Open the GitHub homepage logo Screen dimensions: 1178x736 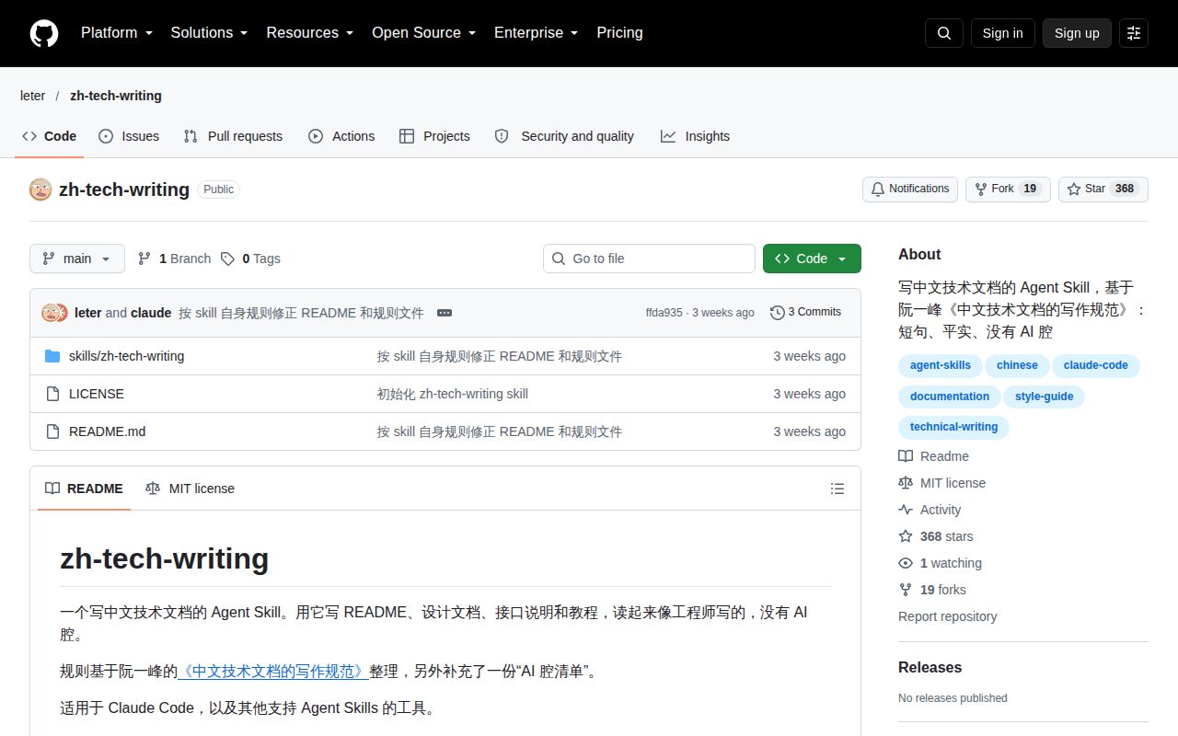pos(44,33)
